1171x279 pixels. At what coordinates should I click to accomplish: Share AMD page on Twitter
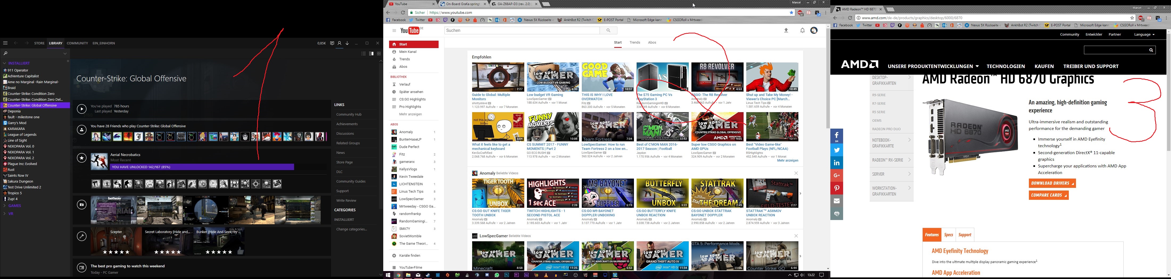pyautogui.click(x=837, y=150)
